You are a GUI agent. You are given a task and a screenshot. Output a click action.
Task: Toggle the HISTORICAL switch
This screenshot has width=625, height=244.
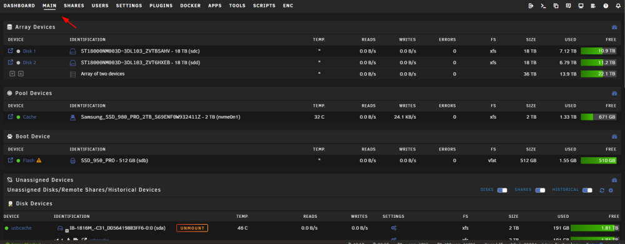point(587,190)
